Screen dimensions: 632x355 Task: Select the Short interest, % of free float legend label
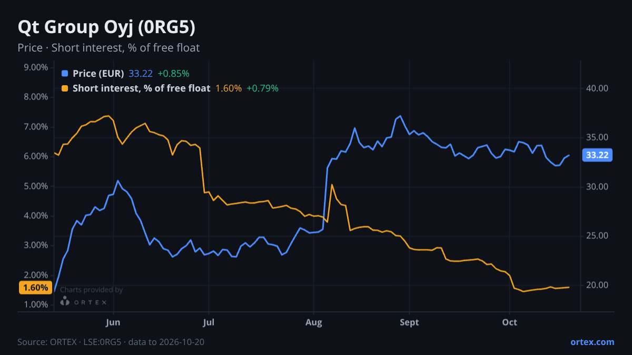pos(142,88)
